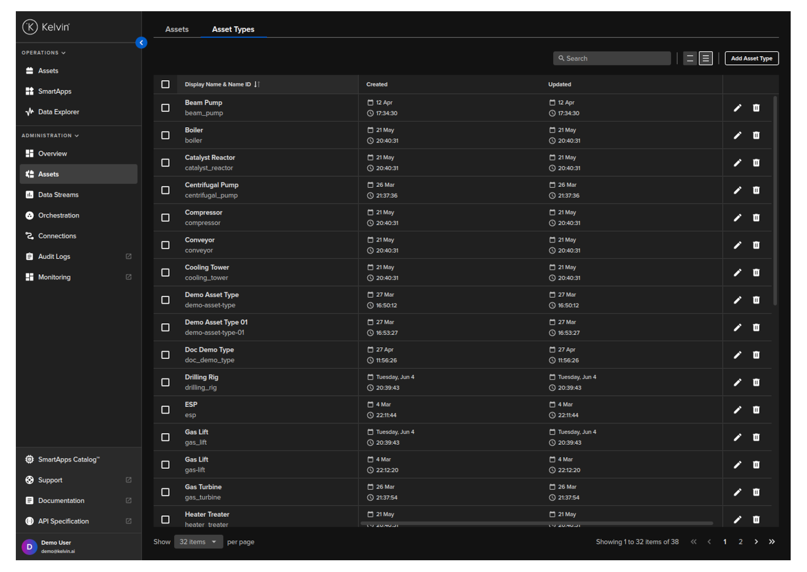807x572 pixels.
Task: Open Data Explorer in sidebar
Action: tap(58, 112)
